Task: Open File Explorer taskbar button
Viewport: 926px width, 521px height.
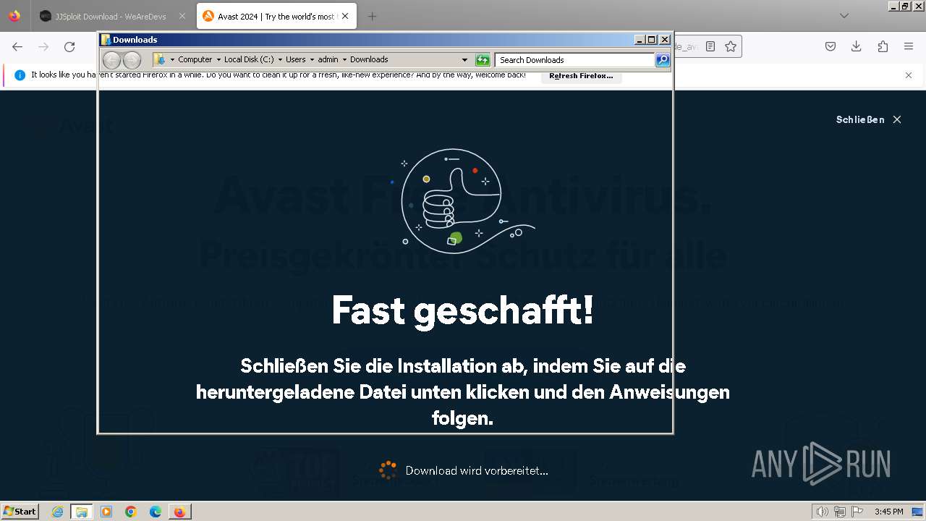Action: point(82,512)
